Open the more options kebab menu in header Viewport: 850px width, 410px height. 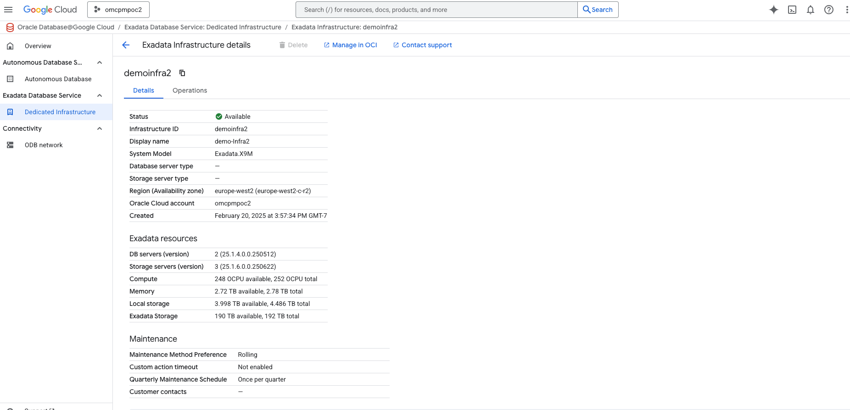[x=847, y=10]
